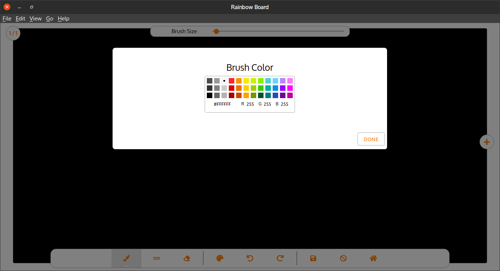The height and width of the screenshot is (271, 500).
Task: Pick the light pink top-row swatch
Action: 290,81
